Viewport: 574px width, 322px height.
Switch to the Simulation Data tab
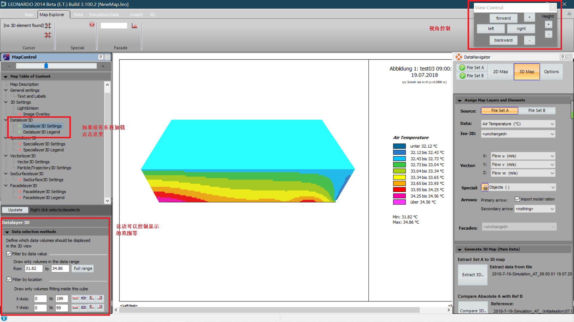click(104, 15)
